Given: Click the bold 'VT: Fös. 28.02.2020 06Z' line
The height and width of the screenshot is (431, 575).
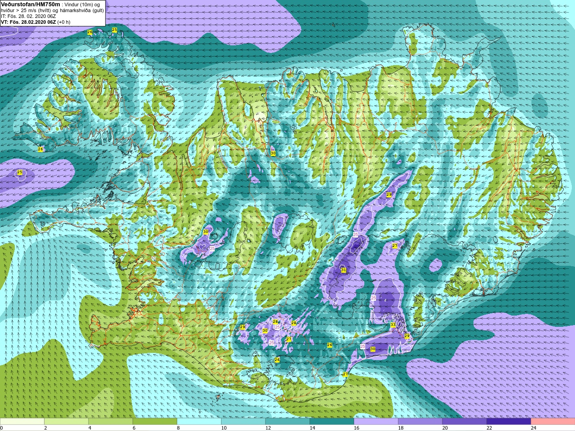Looking at the screenshot, I should [28, 22].
